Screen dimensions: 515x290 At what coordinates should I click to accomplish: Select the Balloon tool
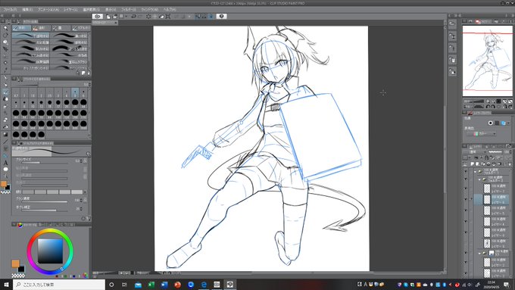pos(5,170)
